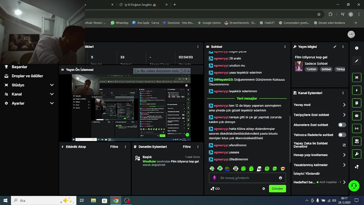Open Hedefleri be... goals chevron
Screen dimensions: 364x205
pos(344,182)
